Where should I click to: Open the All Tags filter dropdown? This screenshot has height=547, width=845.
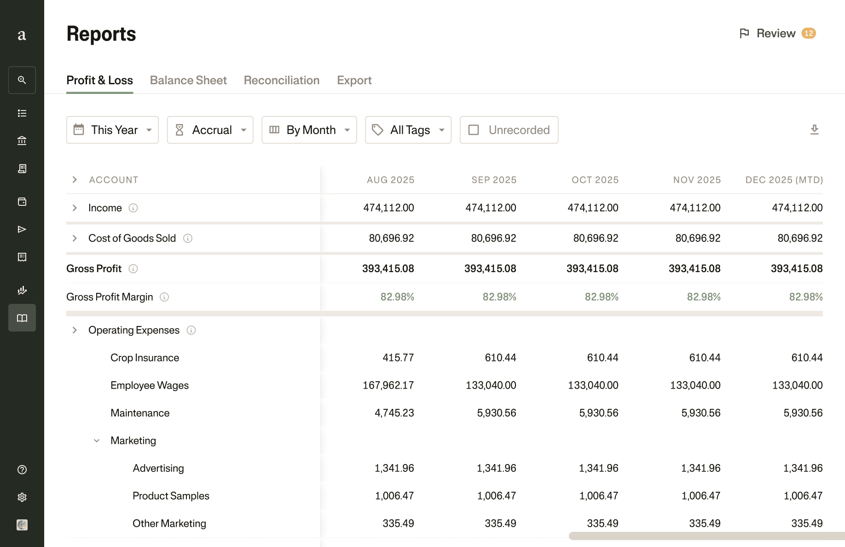[x=408, y=129]
